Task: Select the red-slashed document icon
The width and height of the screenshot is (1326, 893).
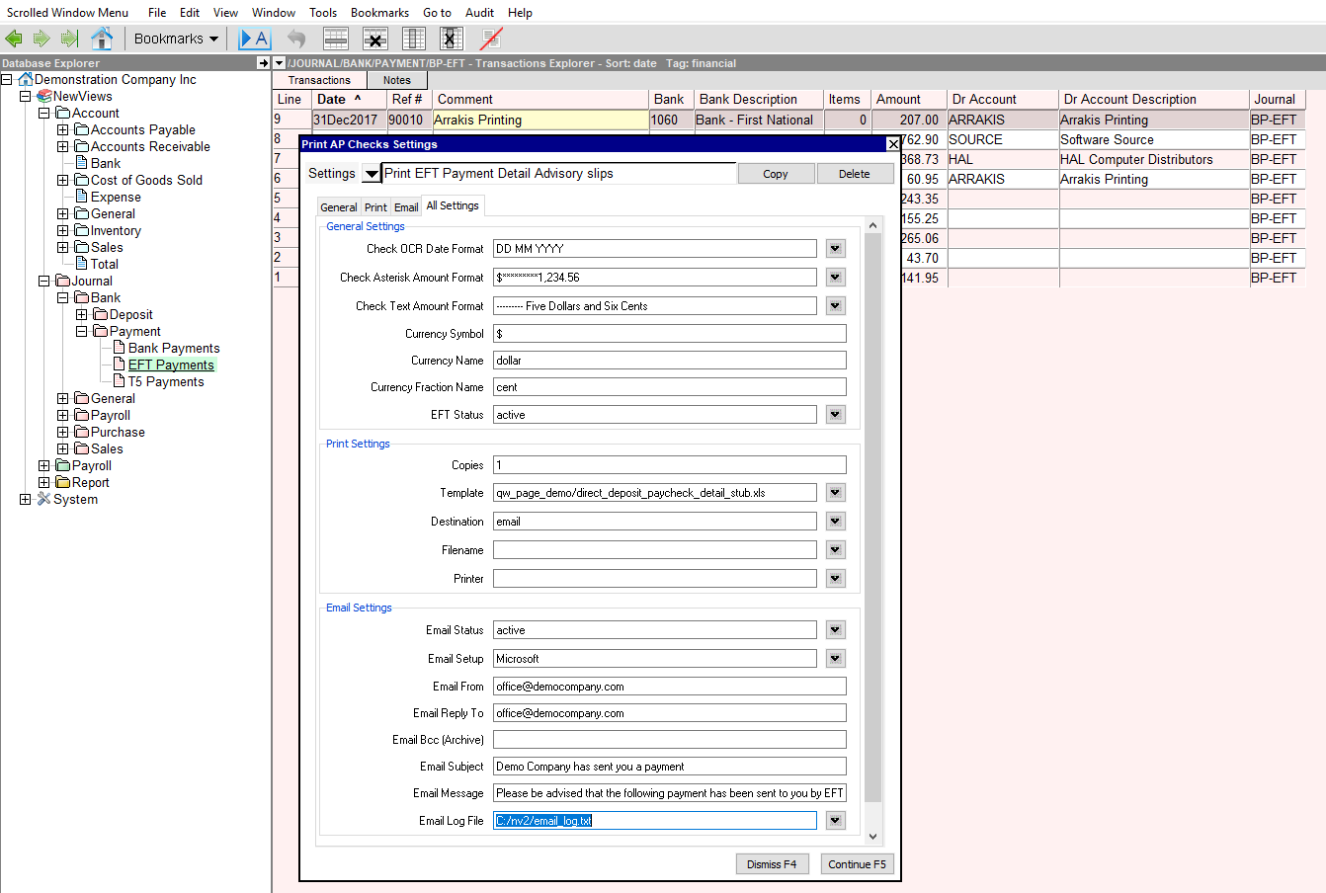Action: click(491, 39)
